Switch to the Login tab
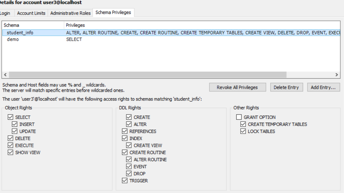344x193 pixels. click(5, 13)
